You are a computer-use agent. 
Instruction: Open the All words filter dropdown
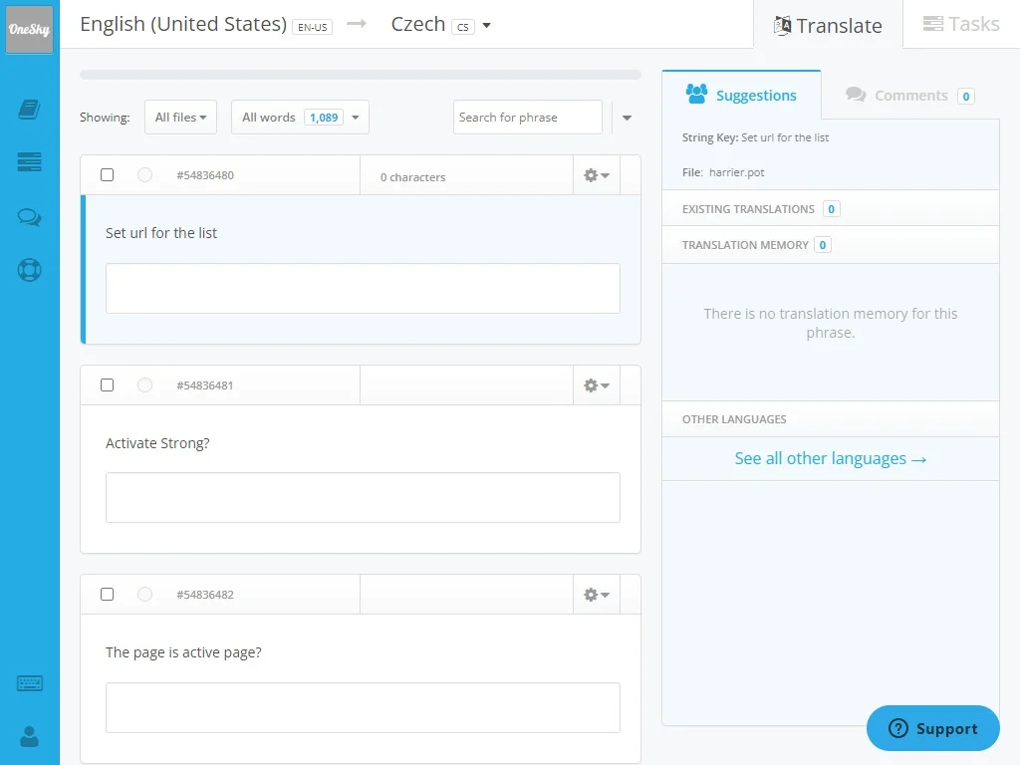pos(301,118)
